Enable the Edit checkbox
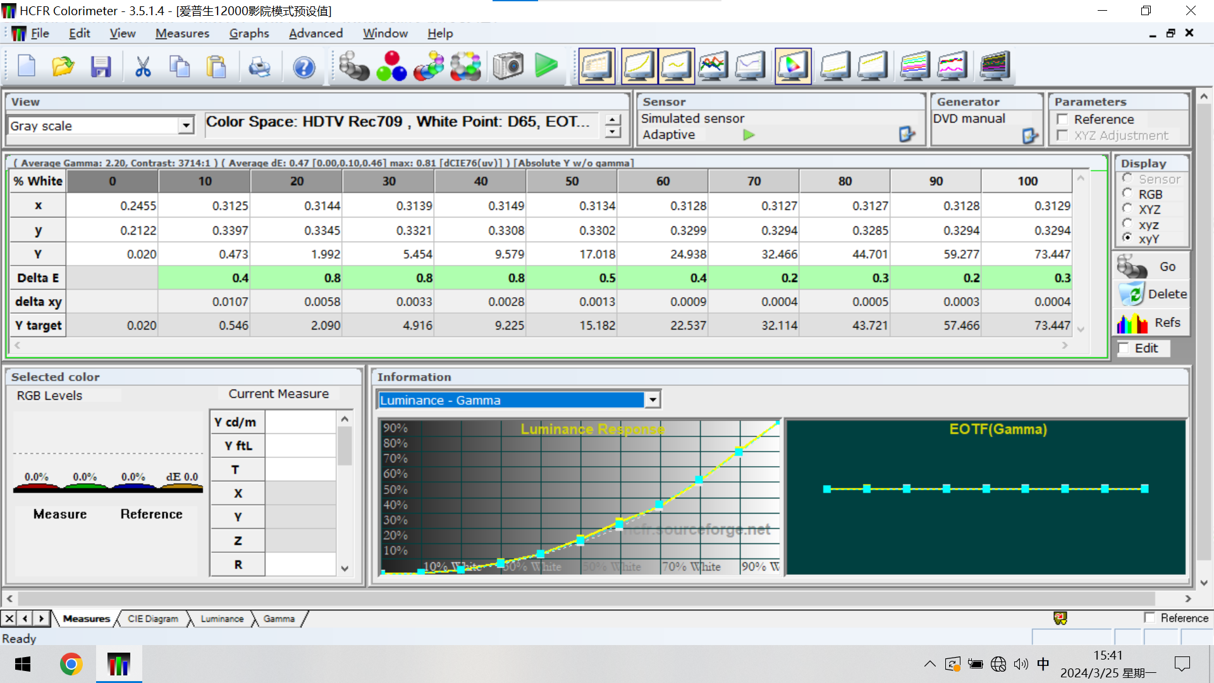This screenshot has width=1214, height=683. coord(1124,348)
